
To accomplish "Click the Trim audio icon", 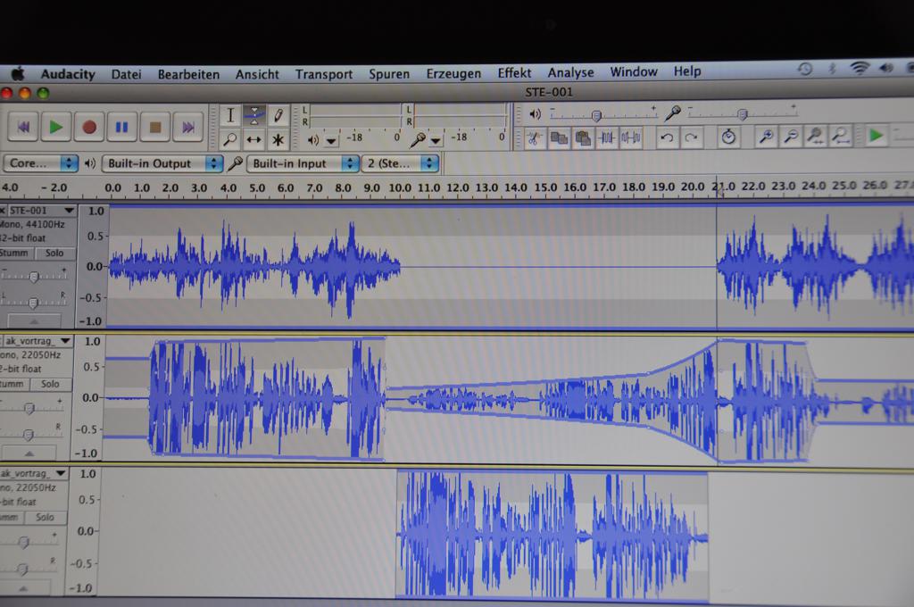I will pyautogui.click(x=607, y=138).
